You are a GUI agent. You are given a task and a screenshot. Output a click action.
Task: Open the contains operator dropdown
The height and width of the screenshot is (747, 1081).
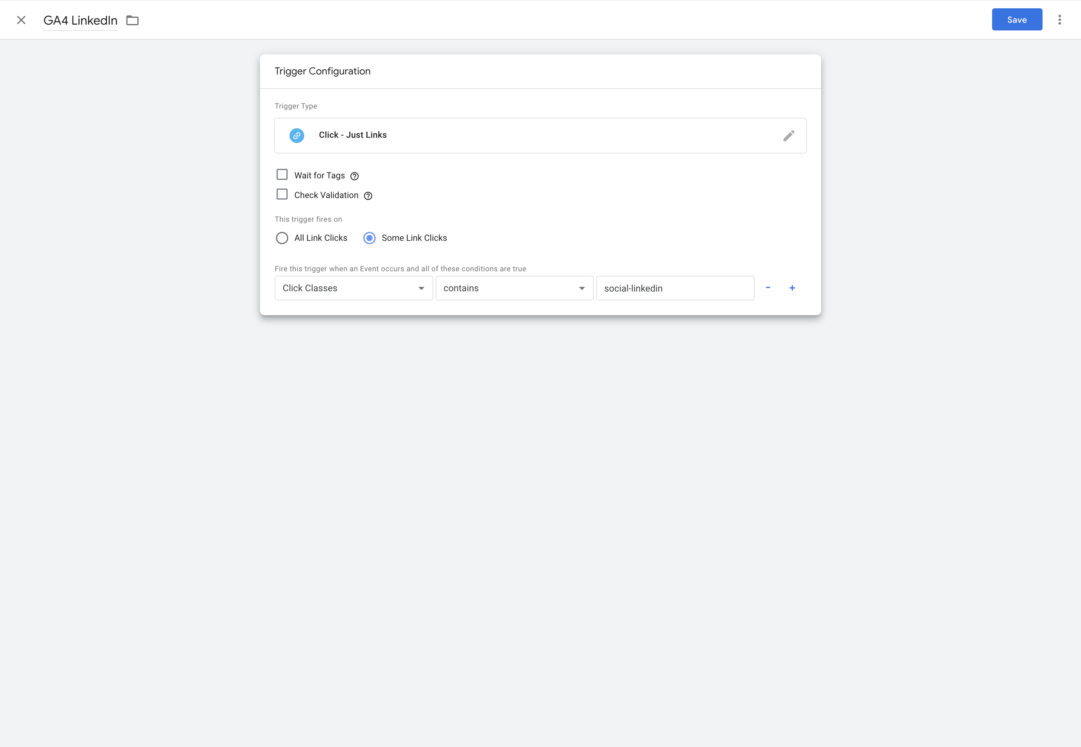click(x=515, y=288)
